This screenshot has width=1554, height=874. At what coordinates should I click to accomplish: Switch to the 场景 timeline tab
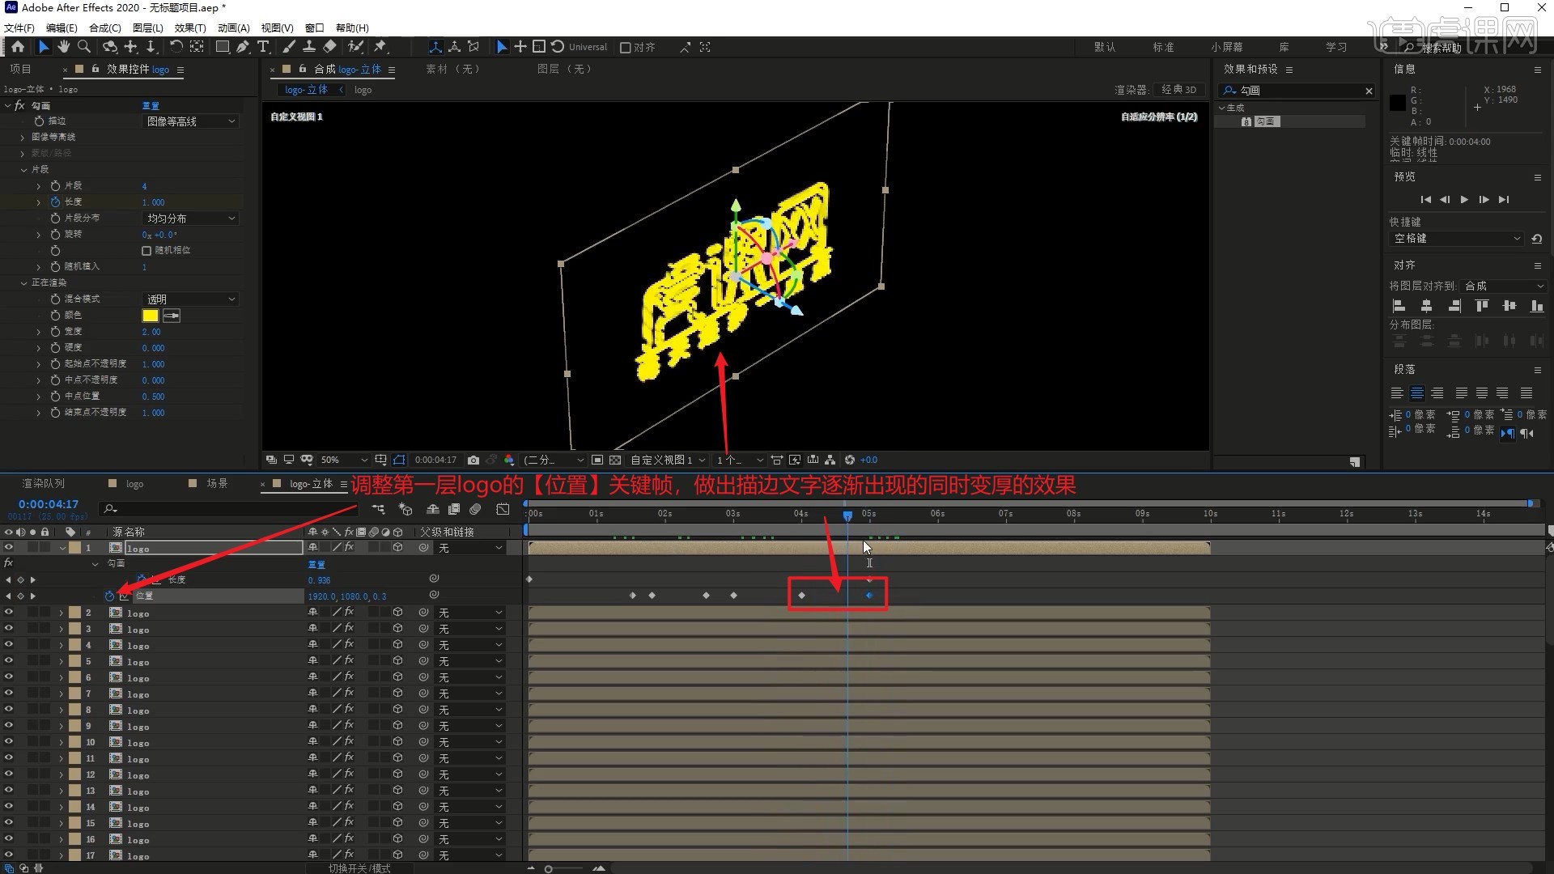[217, 483]
